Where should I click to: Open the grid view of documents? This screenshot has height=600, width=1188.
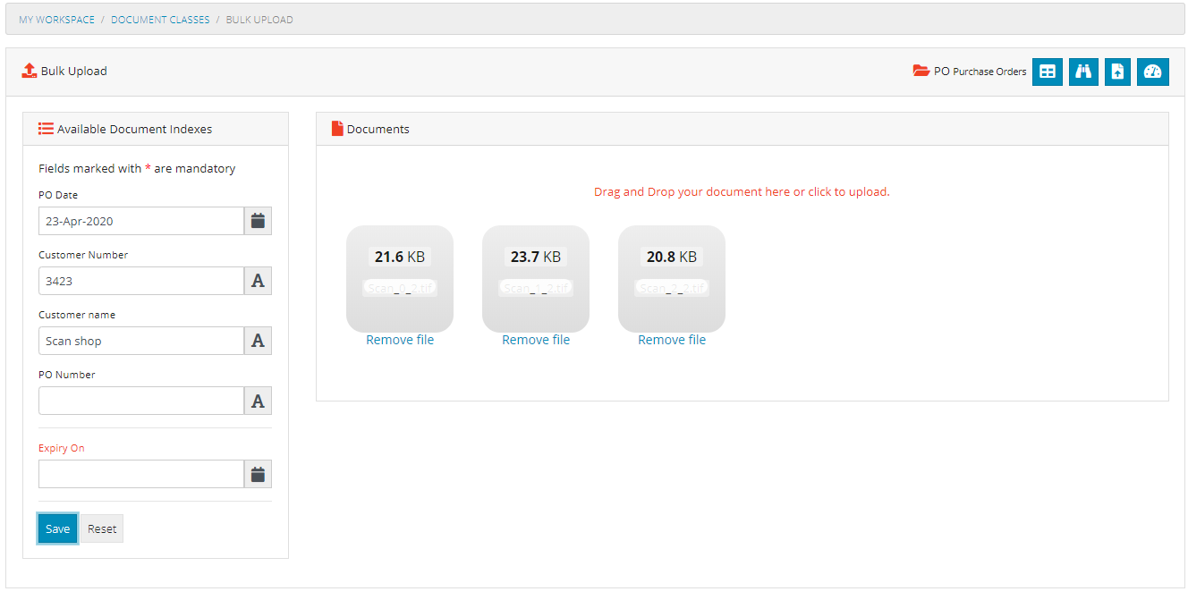1048,72
